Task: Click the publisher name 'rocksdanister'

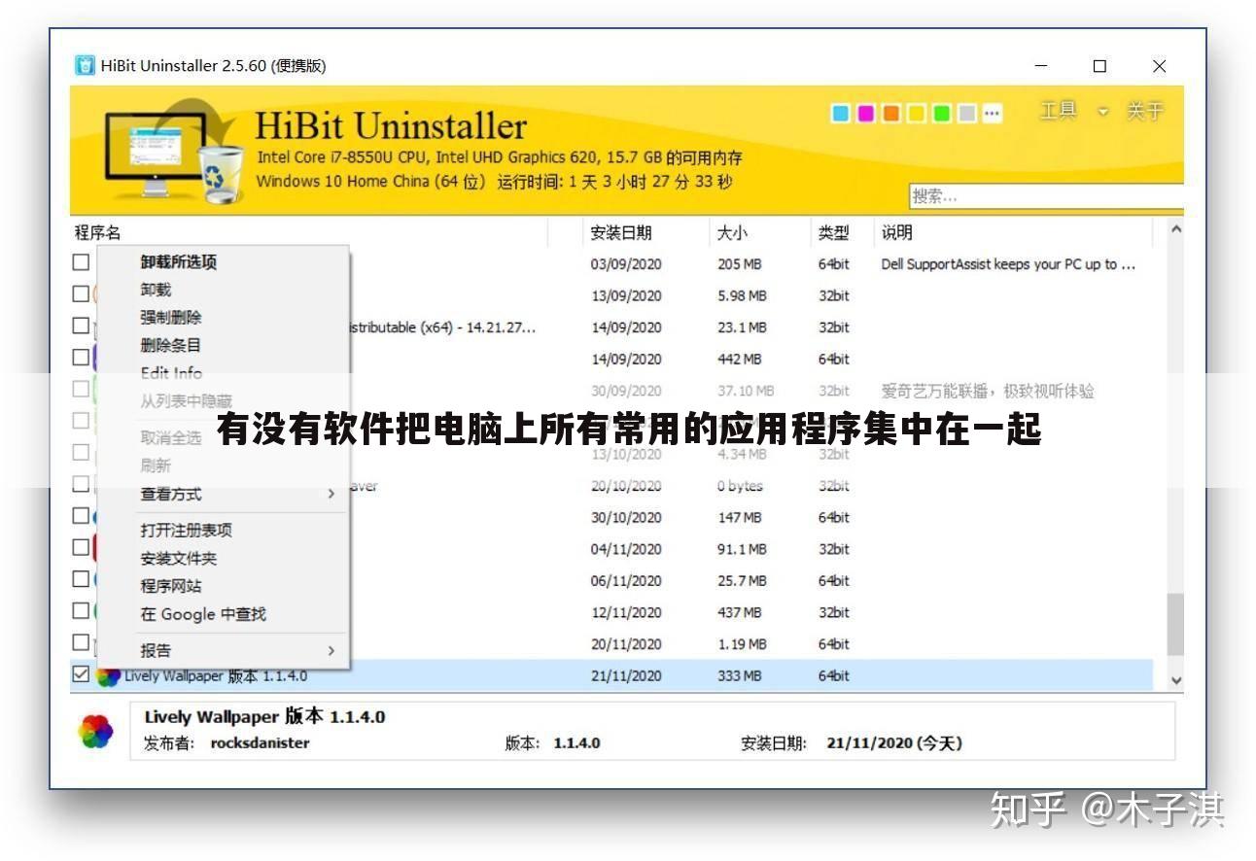Action: (x=260, y=743)
